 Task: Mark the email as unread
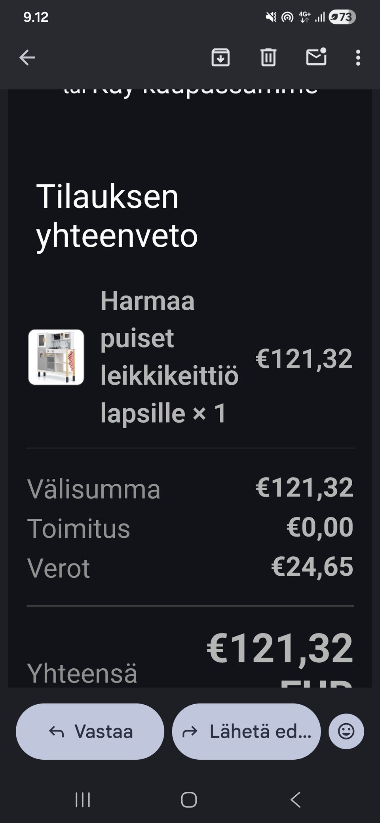[316, 57]
